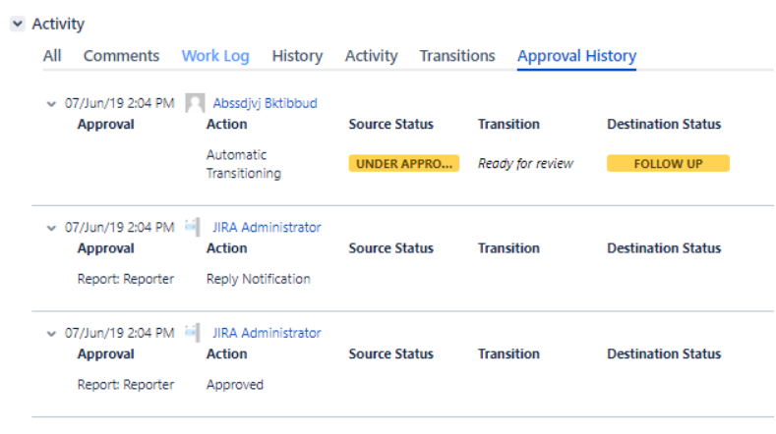Collapse the Abssdjvj Bktibbud approval entry
Viewport: 776px width, 434px height.
pos(51,103)
